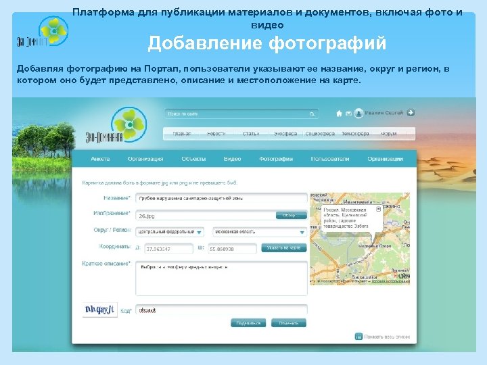This screenshot has width=487, height=365.
Task: Open the Новости menu item
Action: coord(216,134)
